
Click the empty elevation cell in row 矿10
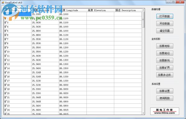[x=100, y=52]
